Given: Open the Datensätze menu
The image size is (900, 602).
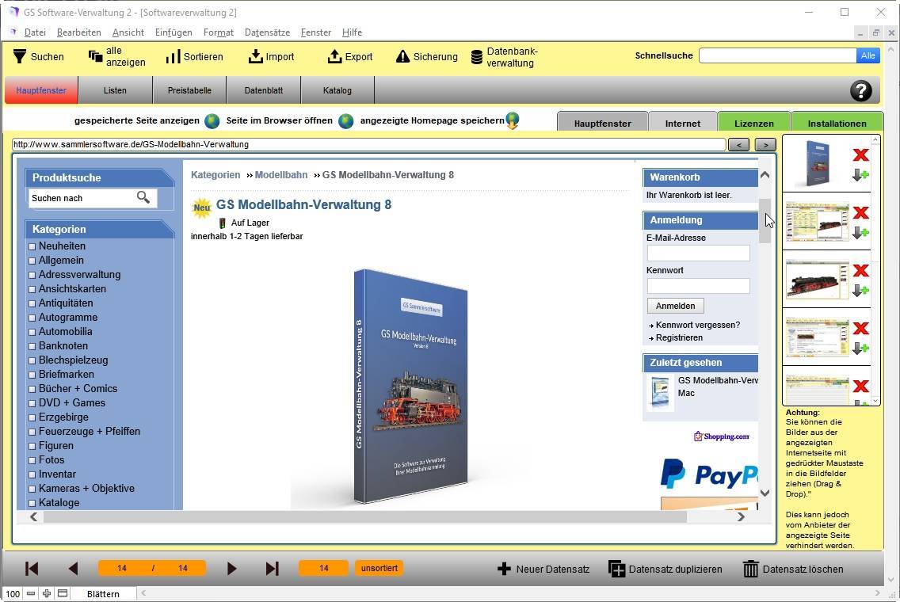Looking at the screenshot, I should click(x=266, y=32).
